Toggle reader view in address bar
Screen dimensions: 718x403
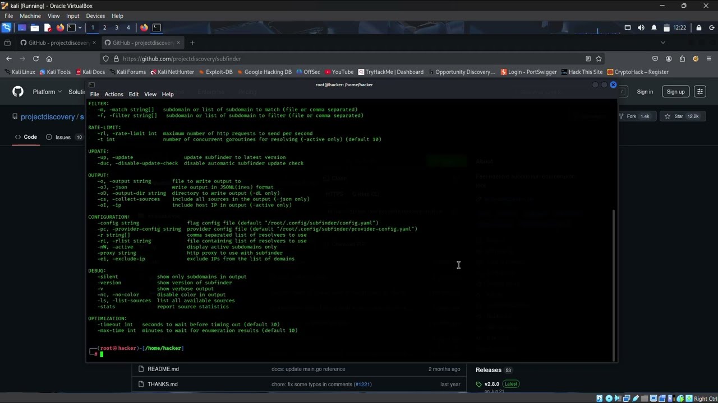click(x=588, y=59)
